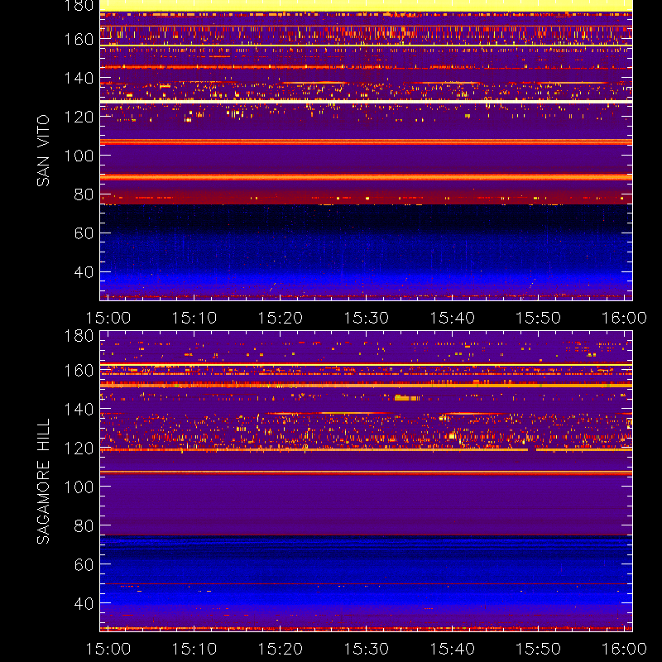Click the 15:40 time label under San Vito plot
Viewport: 662px width, 662px height.
coord(452,318)
